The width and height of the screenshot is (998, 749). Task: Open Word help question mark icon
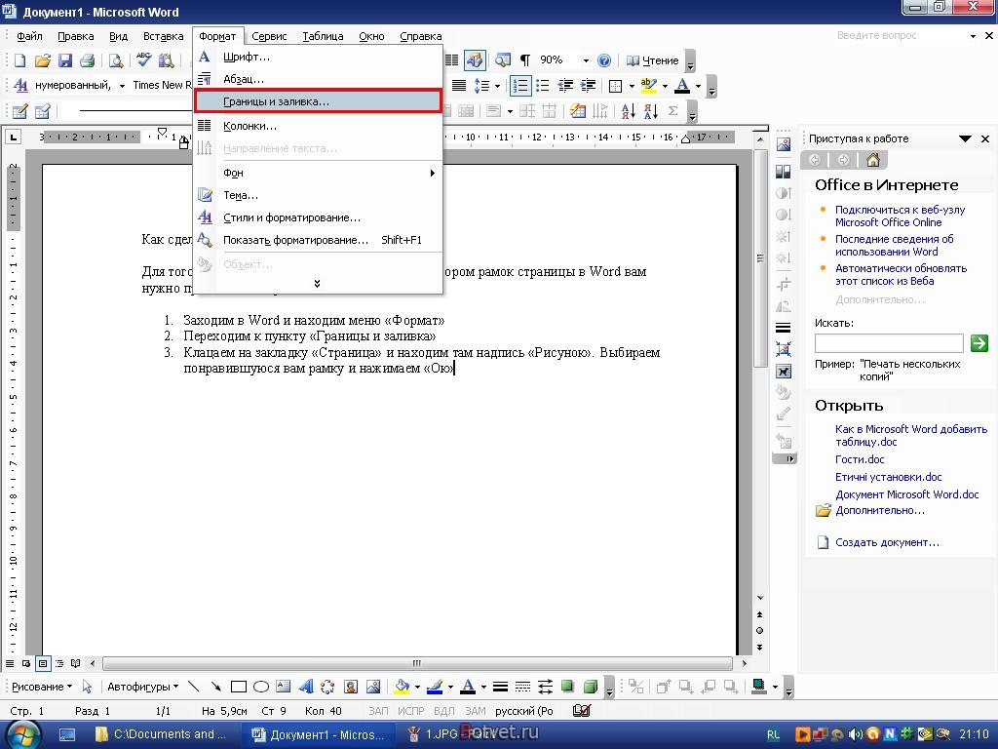(604, 60)
